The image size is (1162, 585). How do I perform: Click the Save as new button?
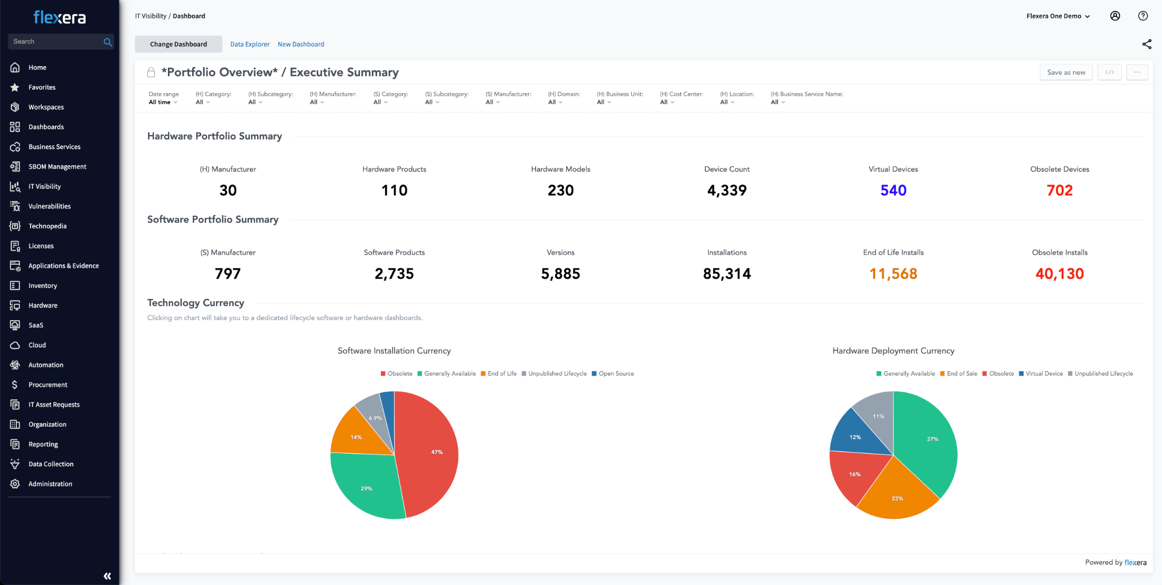[1066, 72]
